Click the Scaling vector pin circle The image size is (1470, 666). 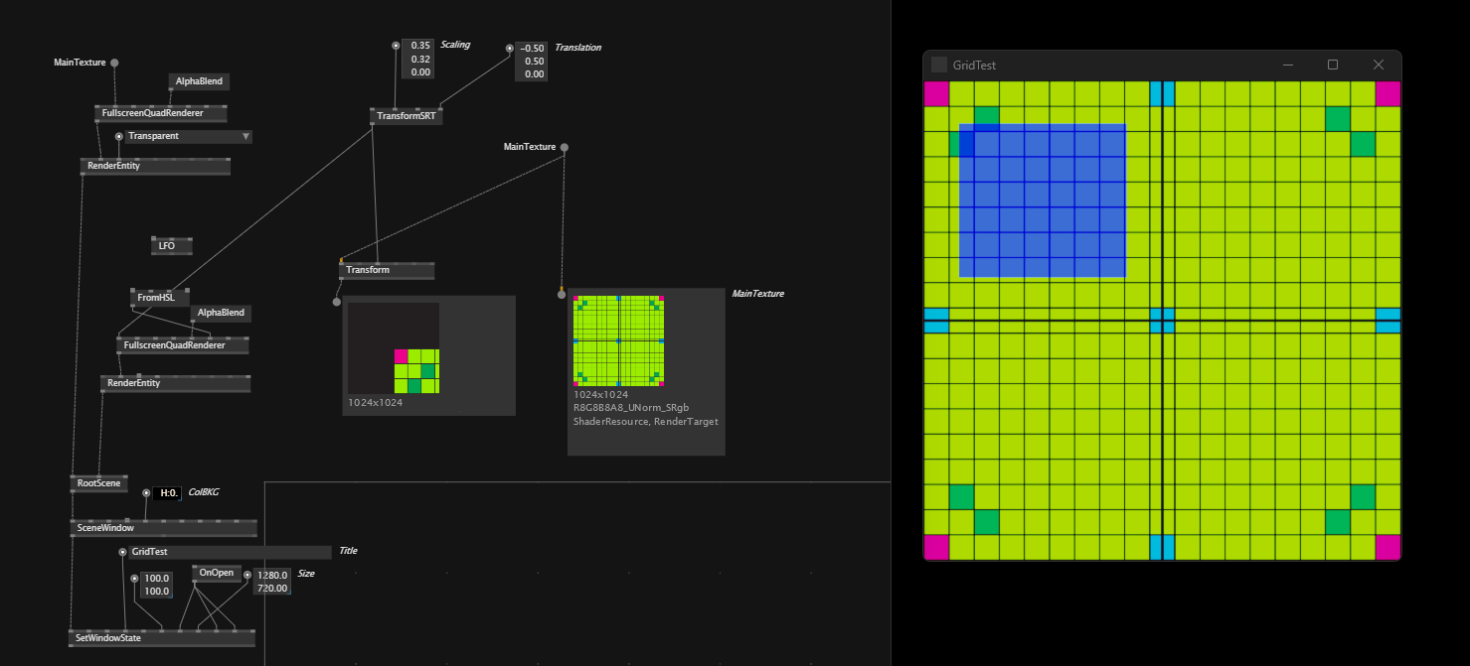click(396, 46)
